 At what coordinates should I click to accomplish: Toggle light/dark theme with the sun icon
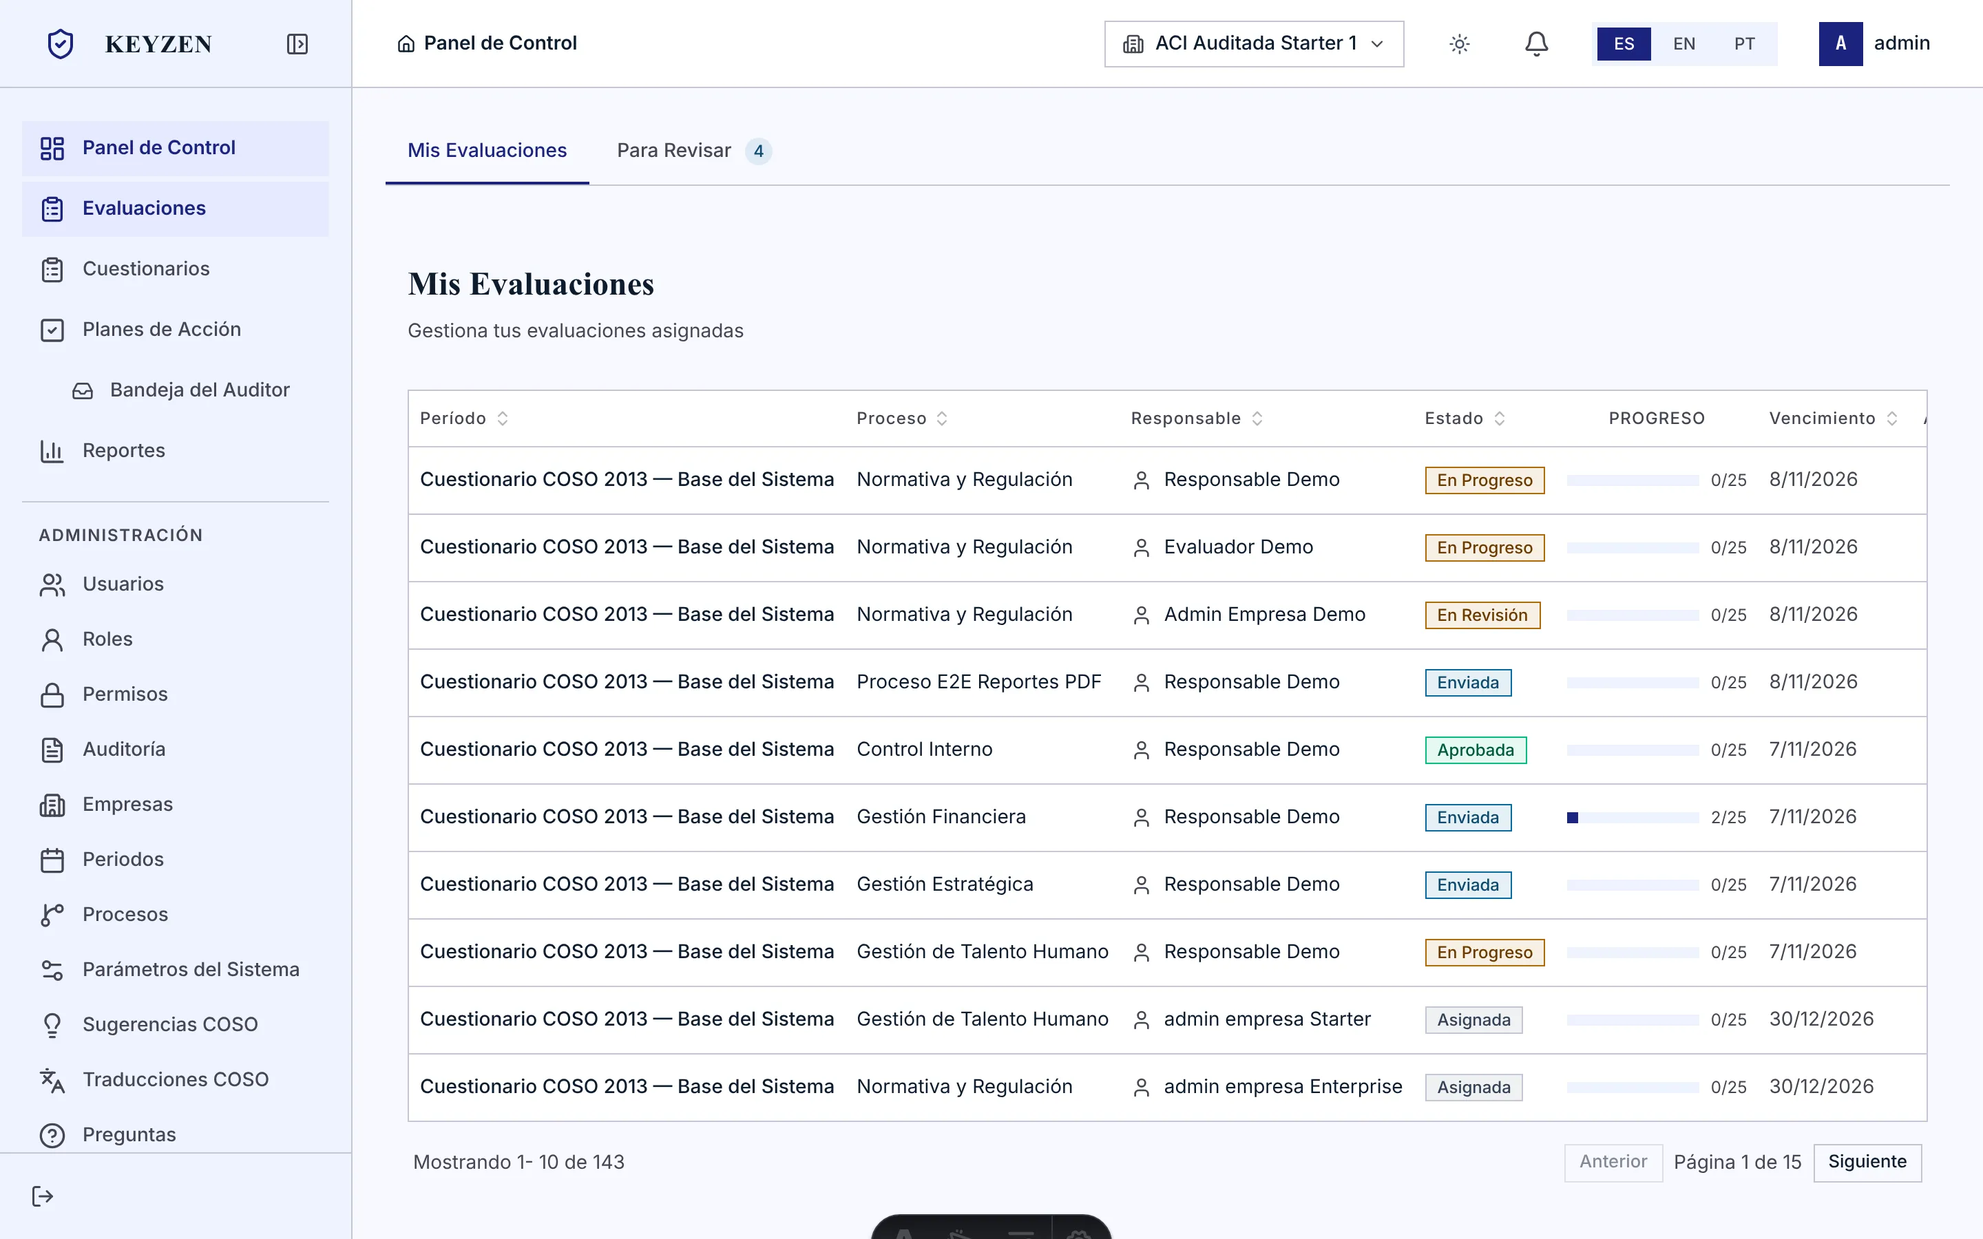tap(1460, 43)
